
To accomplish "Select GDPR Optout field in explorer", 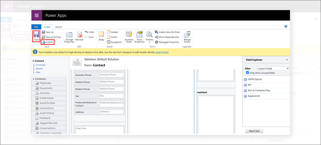I will (x=266, y=79).
